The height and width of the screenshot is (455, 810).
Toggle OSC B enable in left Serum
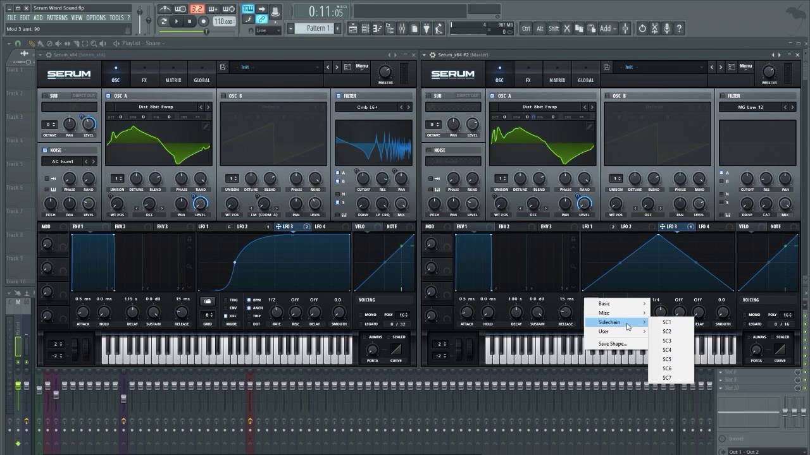tap(224, 96)
